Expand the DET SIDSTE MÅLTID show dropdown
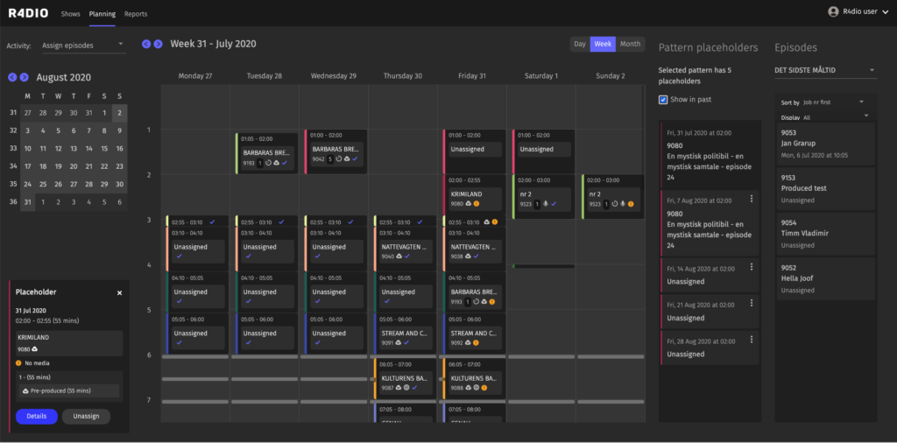Screen dimensions: 897x443 point(824,71)
